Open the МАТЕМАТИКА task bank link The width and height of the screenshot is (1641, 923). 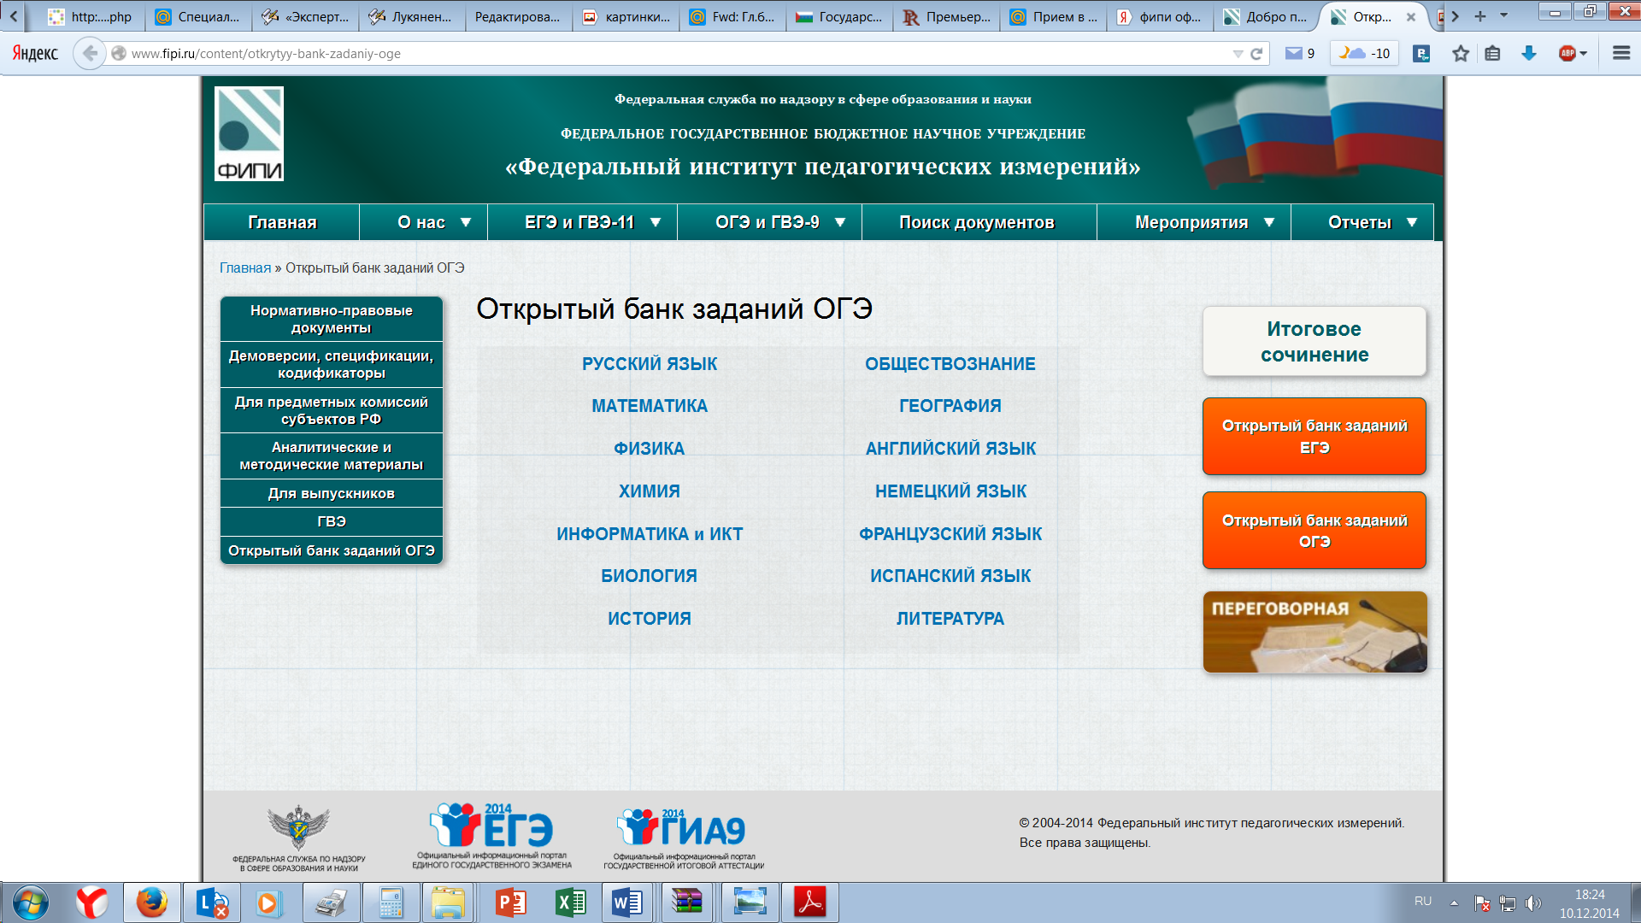click(650, 406)
